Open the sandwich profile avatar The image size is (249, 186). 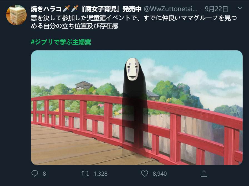pos(16,15)
